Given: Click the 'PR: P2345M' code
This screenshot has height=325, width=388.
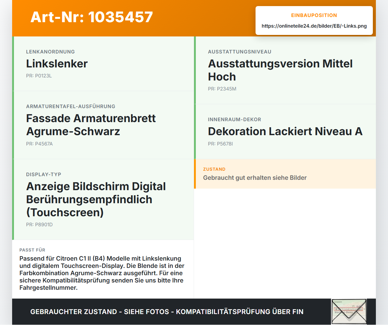Looking at the screenshot, I should pyautogui.click(x=222, y=89).
